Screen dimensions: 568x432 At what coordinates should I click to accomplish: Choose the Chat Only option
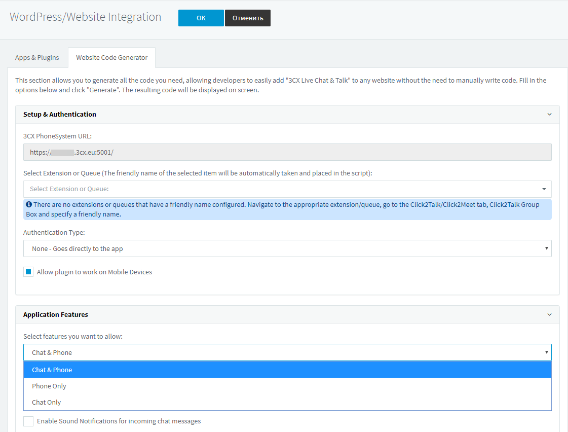[x=287, y=402]
